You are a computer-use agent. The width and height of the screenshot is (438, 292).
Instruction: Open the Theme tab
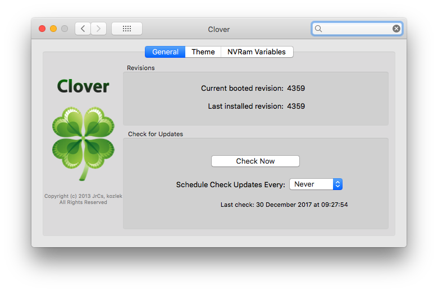(203, 52)
